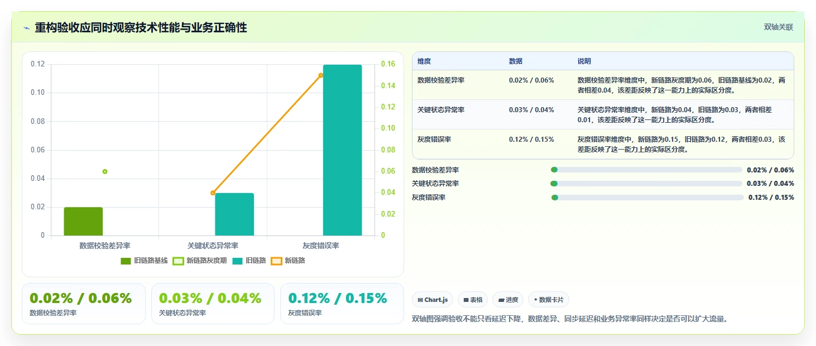Toggle the 新链路灰度期 legend entry

coord(200,261)
